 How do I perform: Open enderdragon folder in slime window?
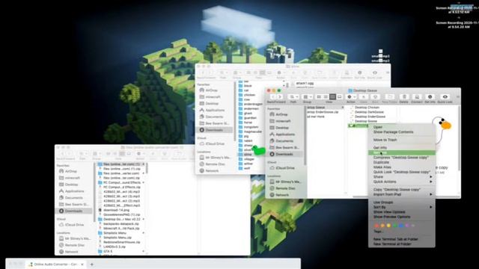click(251, 105)
